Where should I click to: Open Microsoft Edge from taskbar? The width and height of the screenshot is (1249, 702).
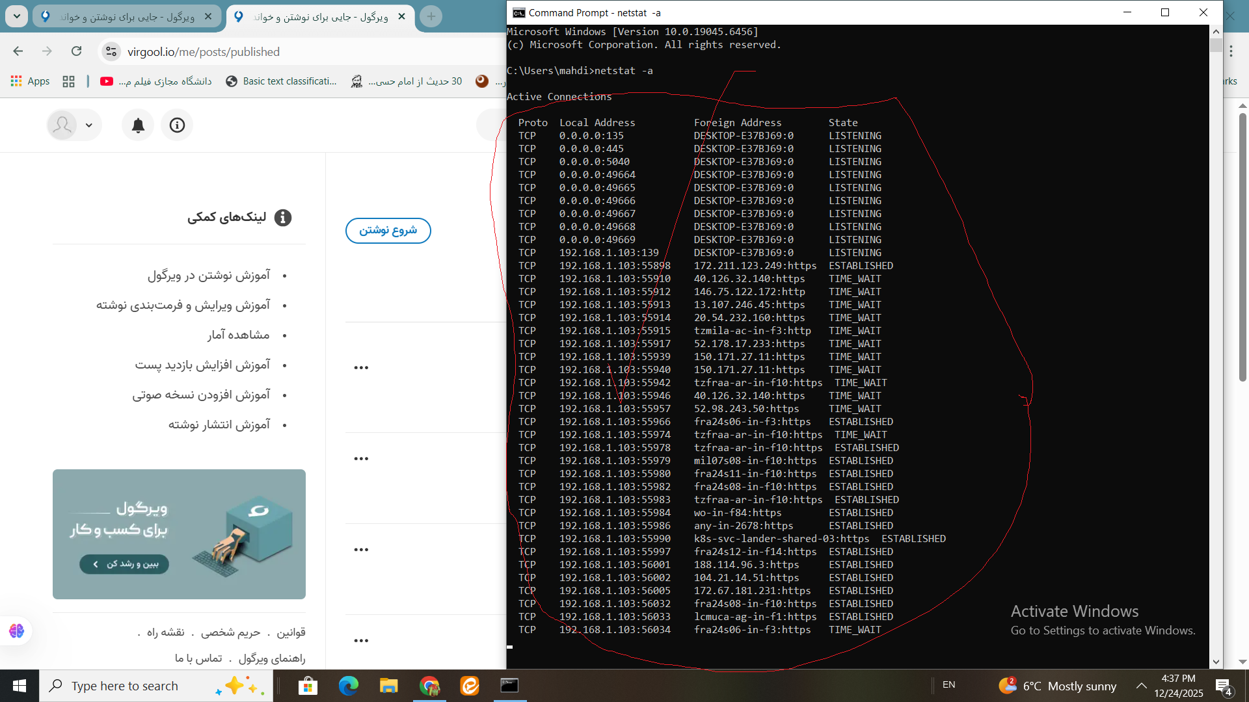point(348,686)
